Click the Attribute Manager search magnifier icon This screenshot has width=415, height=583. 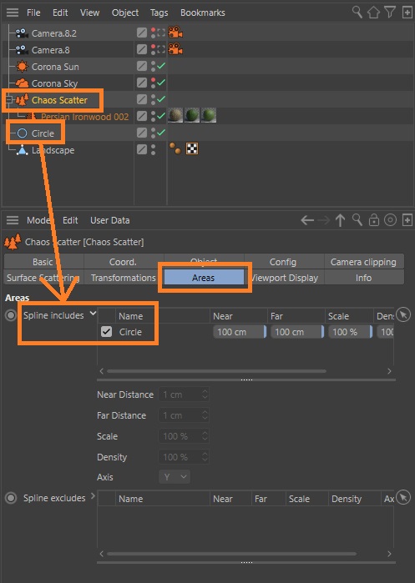(357, 220)
